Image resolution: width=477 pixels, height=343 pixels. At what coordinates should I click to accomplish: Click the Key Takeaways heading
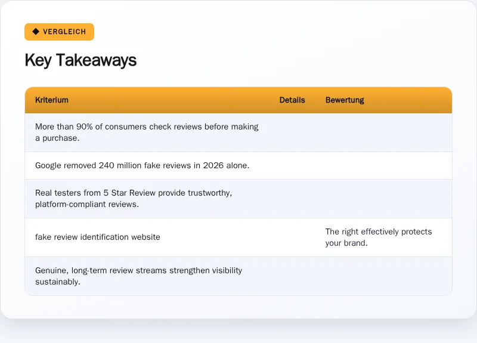click(x=80, y=60)
